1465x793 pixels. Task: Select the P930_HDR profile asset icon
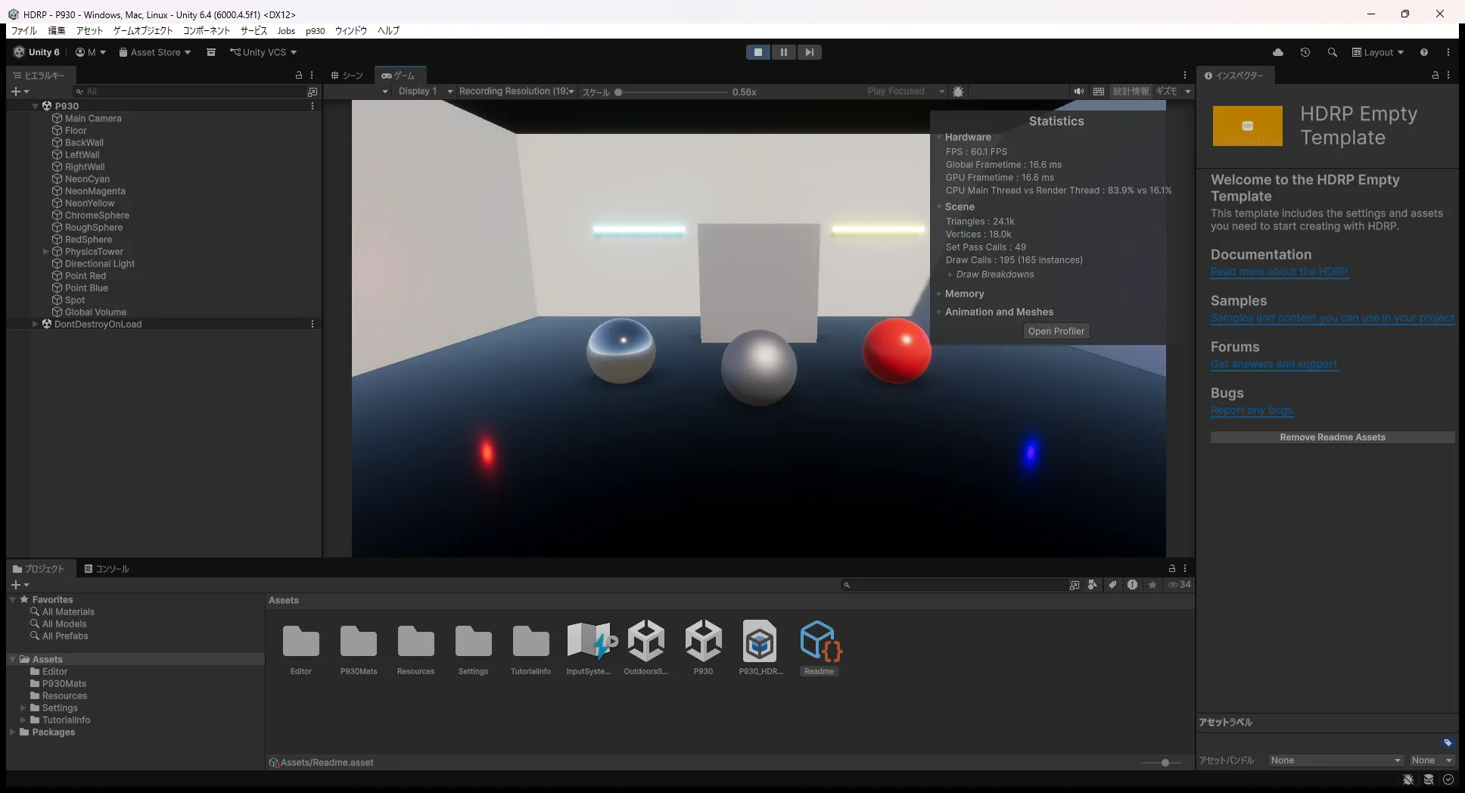tap(760, 642)
